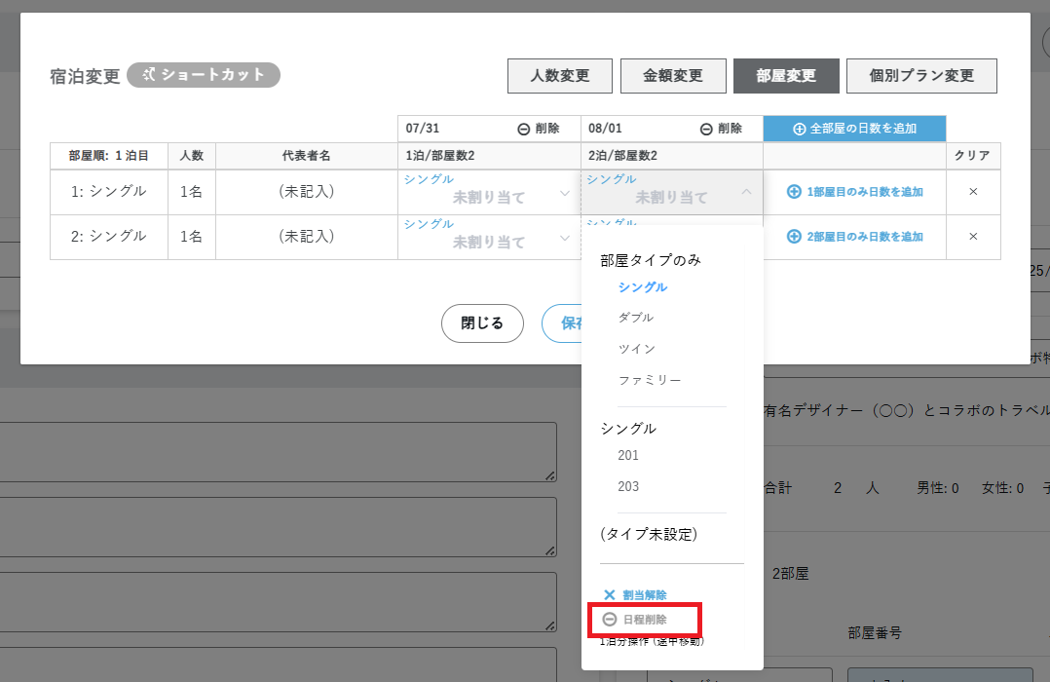
Task: Choose room 201 from the list
Action: (628, 455)
